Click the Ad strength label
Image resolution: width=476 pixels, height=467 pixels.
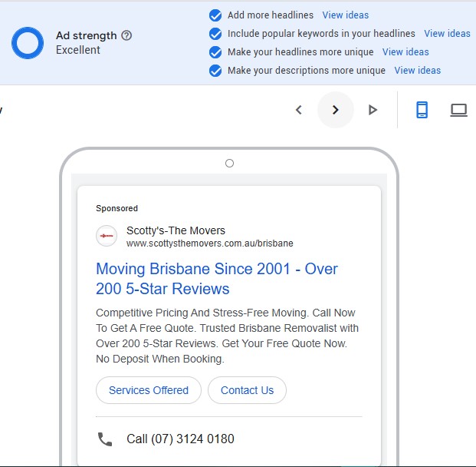click(x=86, y=35)
